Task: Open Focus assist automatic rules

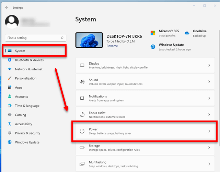Action: coord(145,114)
